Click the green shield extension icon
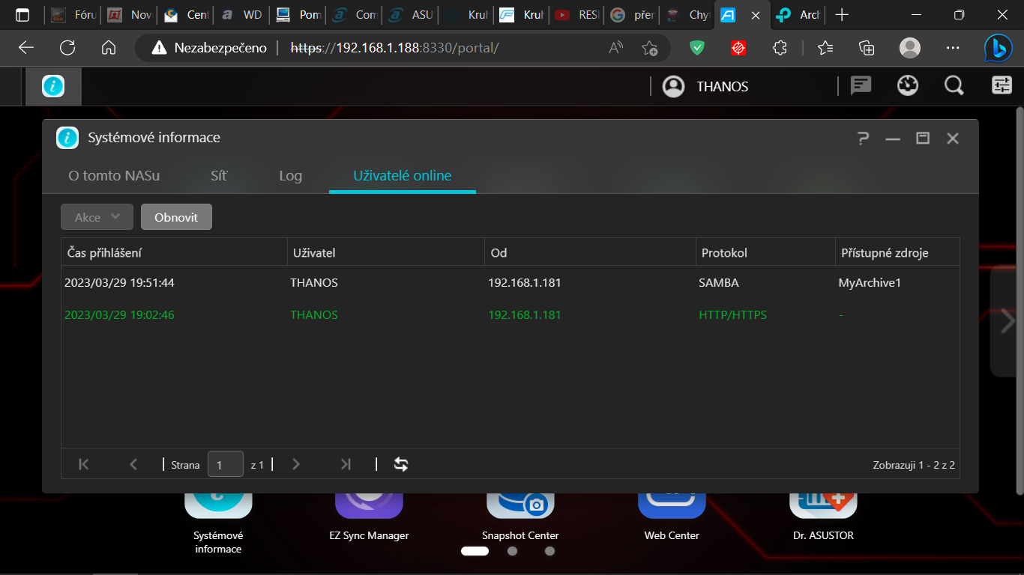This screenshot has height=575, width=1024. click(x=697, y=48)
